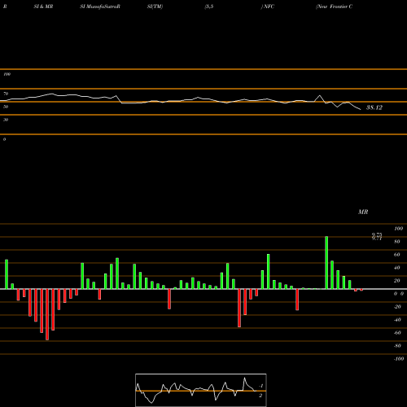Viewport: 407px width, 407px height.
Task: Click the 'SI MunafaSutraR' header text
Action: tap(100, 7)
